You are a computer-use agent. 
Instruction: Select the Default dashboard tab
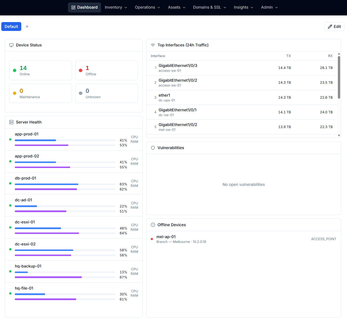point(11,27)
